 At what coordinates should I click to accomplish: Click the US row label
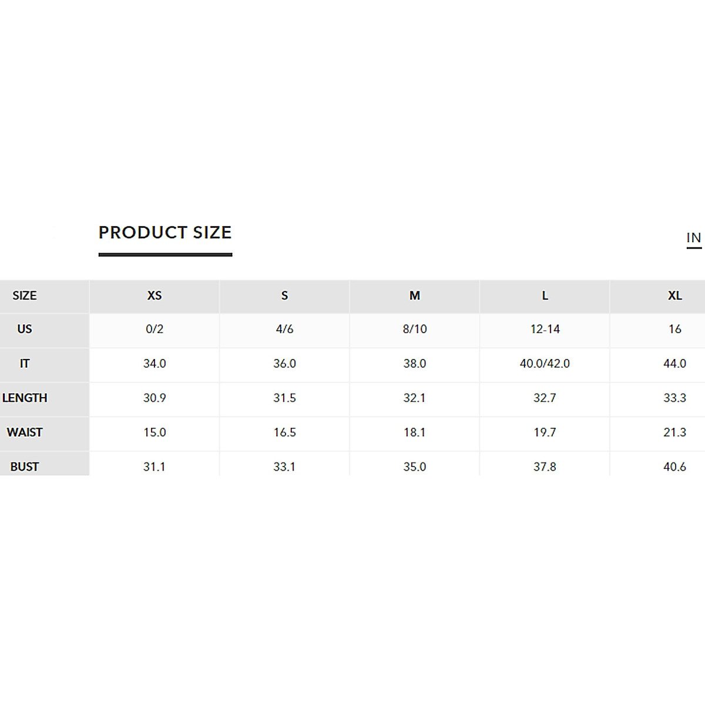(x=25, y=329)
